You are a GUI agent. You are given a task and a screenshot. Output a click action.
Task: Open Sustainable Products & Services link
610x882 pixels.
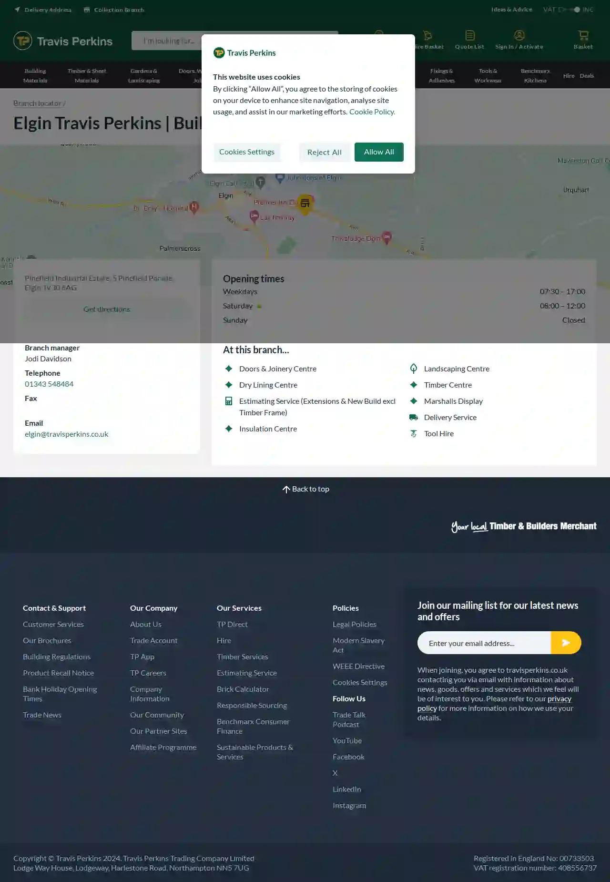(255, 752)
